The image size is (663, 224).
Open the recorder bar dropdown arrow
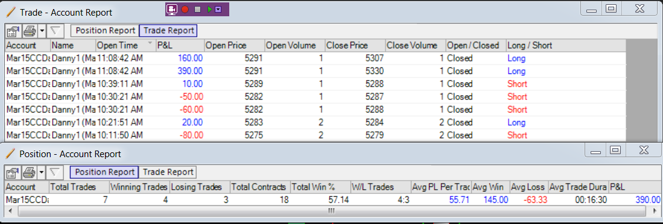(x=218, y=9)
